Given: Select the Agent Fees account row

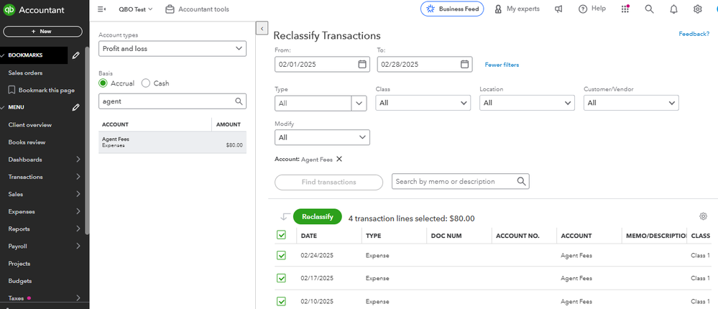Looking at the screenshot, I should coord(172,142).
